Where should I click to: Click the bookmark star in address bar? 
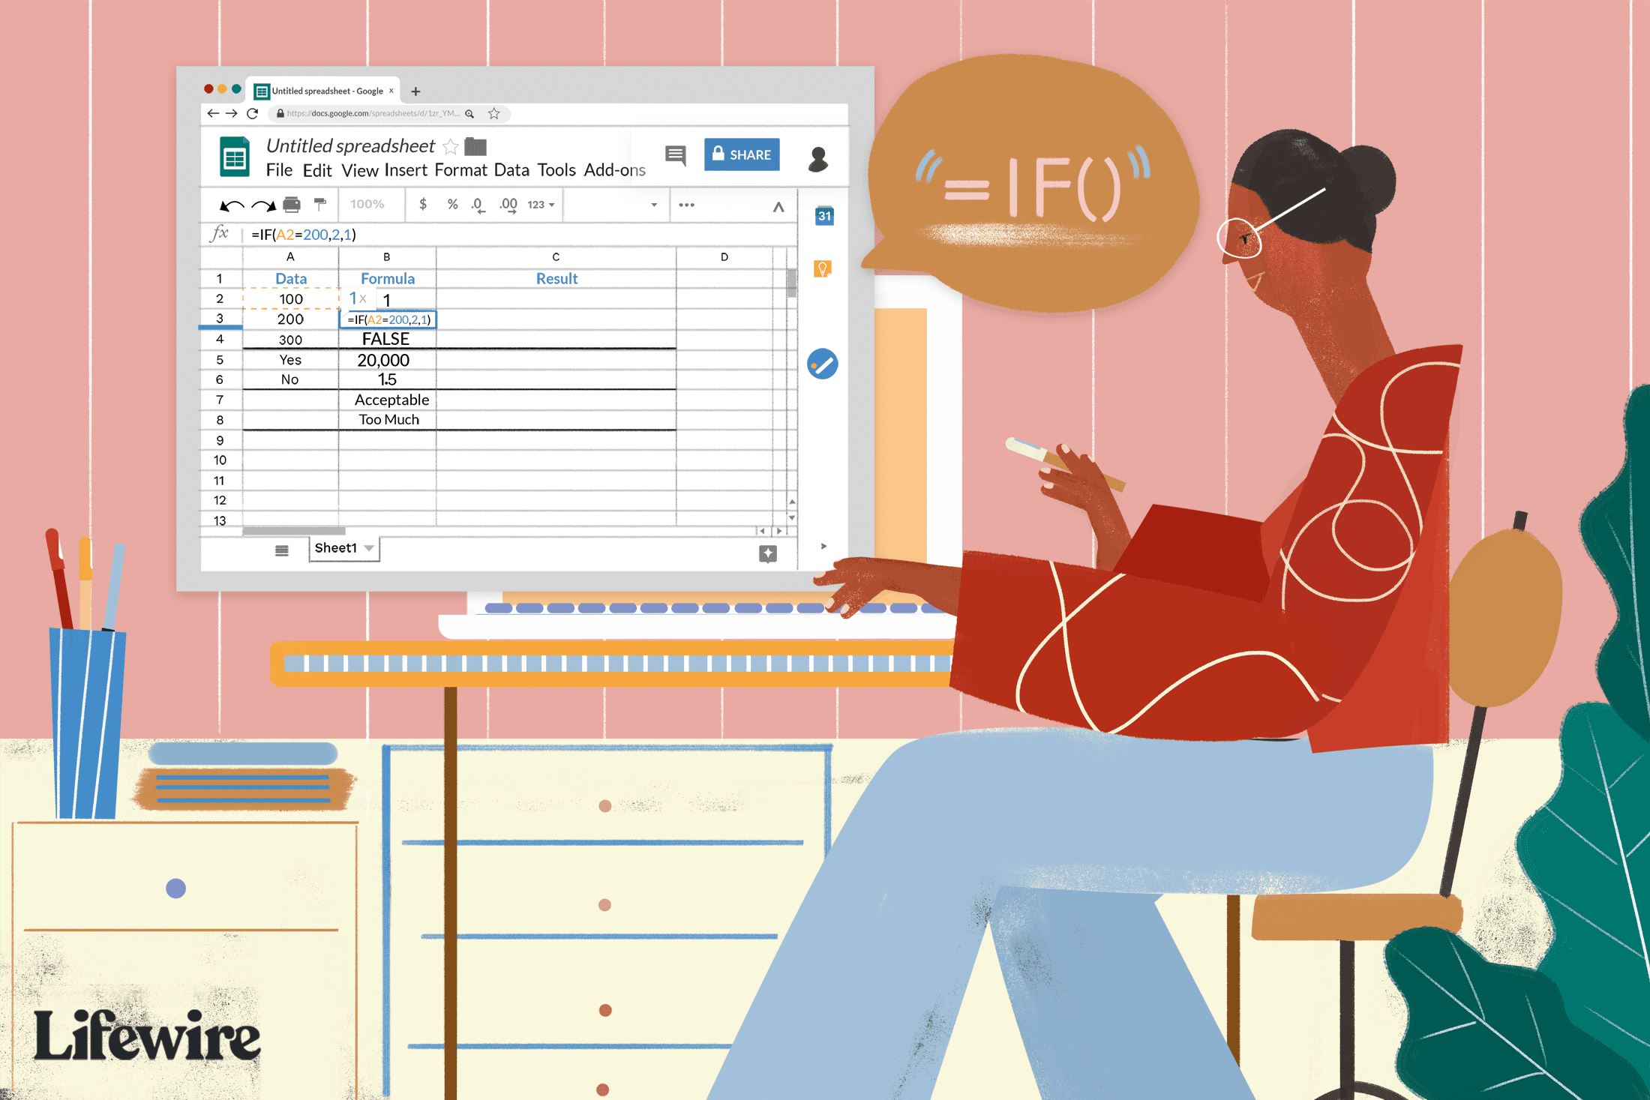(x=494, y=113)
